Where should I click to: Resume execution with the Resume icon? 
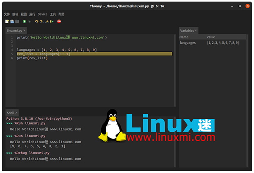point(52,22)
